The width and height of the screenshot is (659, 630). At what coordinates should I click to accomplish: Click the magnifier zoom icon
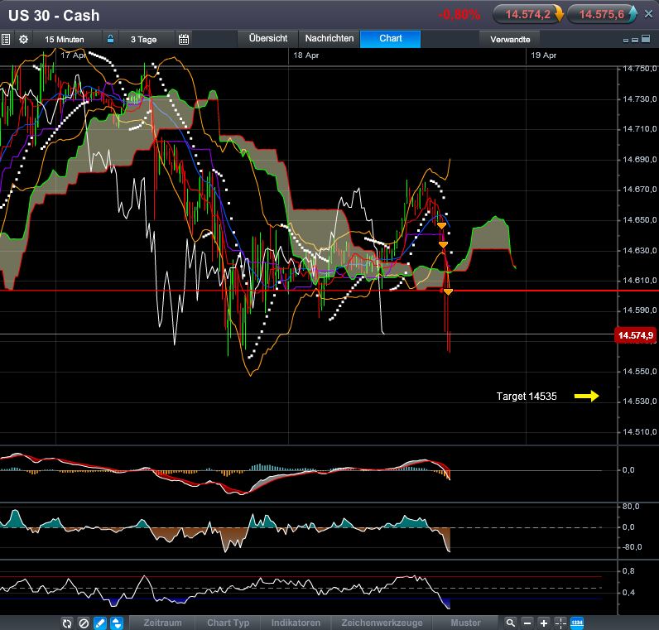coord(510,623)
